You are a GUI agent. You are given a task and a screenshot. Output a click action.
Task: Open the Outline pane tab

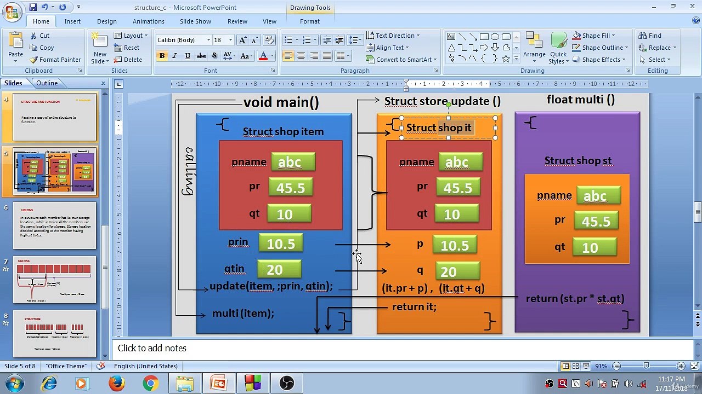point(47,83)
